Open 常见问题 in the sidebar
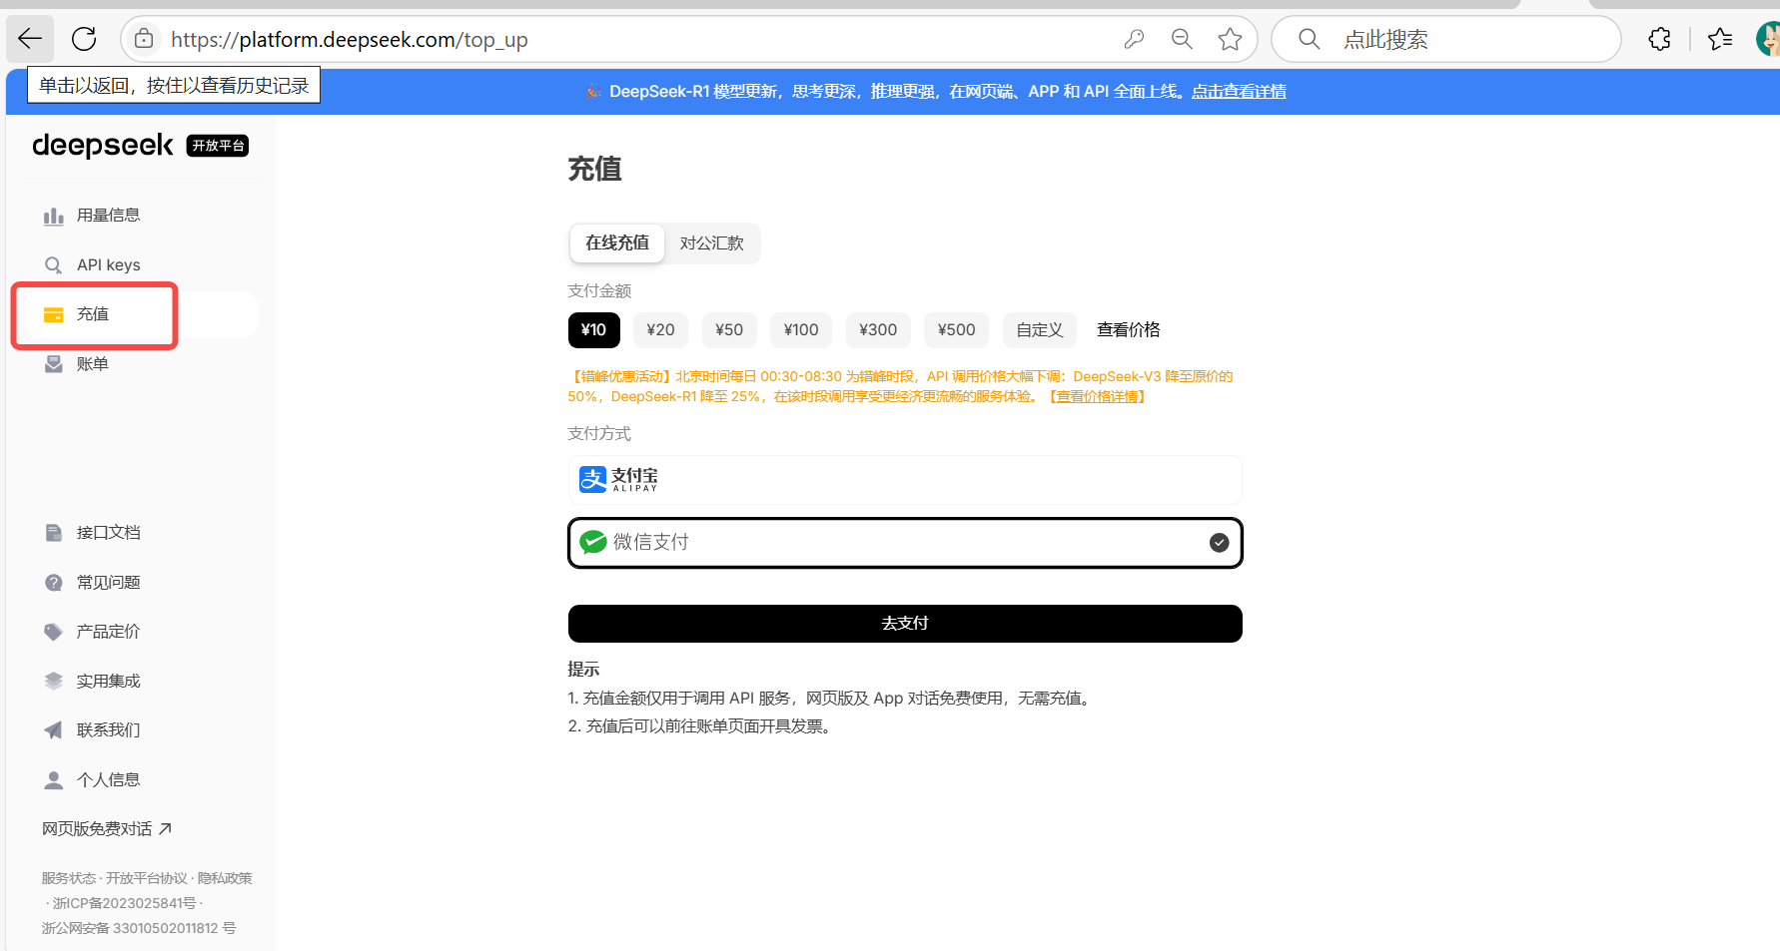The image size is (1780, 951). click(108, 583)
